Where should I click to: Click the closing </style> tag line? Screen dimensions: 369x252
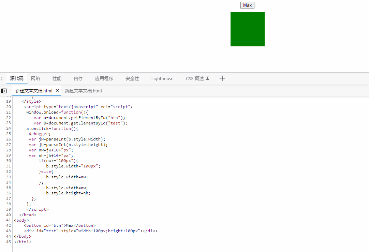31,101
